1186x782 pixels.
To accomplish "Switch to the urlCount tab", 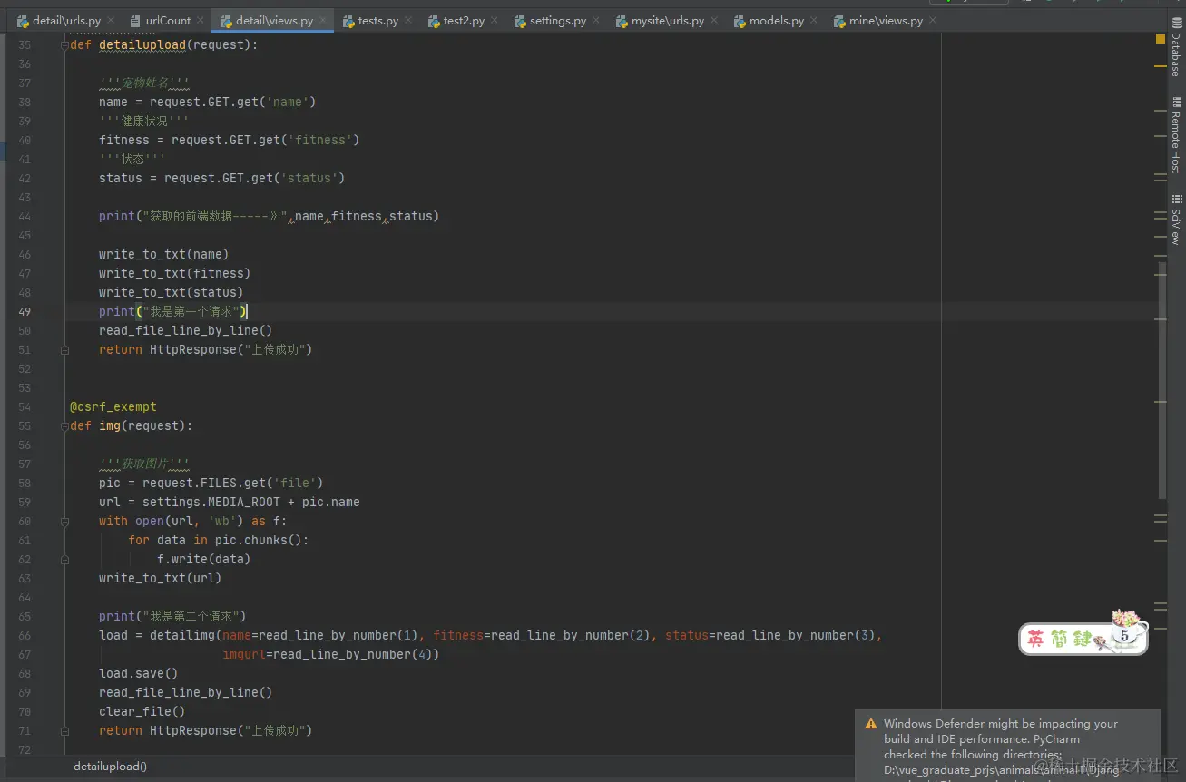I will 168,21.
